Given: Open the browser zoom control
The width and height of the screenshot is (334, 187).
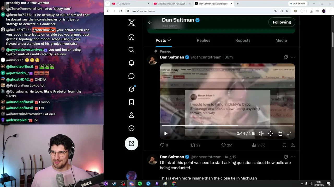Looking at the screenshot, I should (276, 11).
